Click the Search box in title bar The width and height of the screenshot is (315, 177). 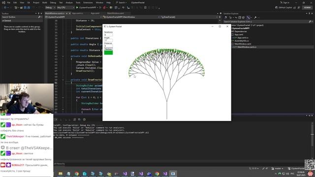click(x=121, y=2)
